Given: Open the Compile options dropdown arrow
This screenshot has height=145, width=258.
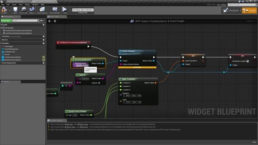Looking at the screenshot, I should [10, 10].
